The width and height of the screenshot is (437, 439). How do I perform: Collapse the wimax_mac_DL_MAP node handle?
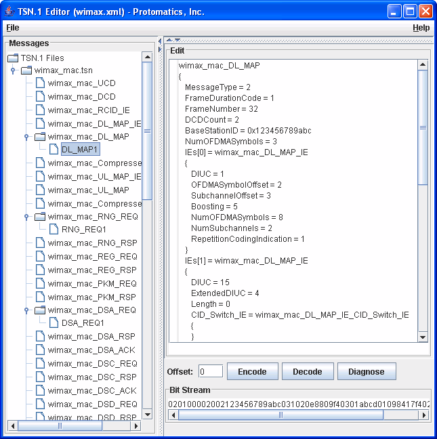pos(26,137)
